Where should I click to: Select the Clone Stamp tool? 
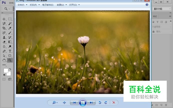pos(4,37)
